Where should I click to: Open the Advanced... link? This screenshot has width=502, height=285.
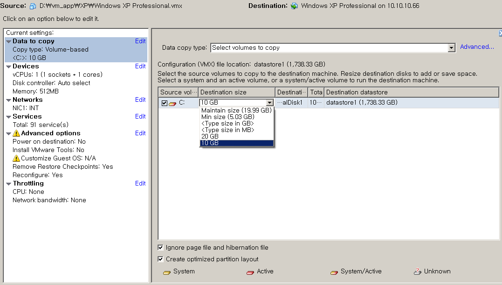coord(477,47)
